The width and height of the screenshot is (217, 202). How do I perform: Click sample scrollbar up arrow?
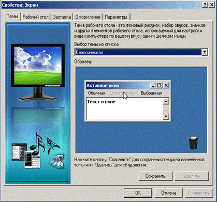pos(166,101)
